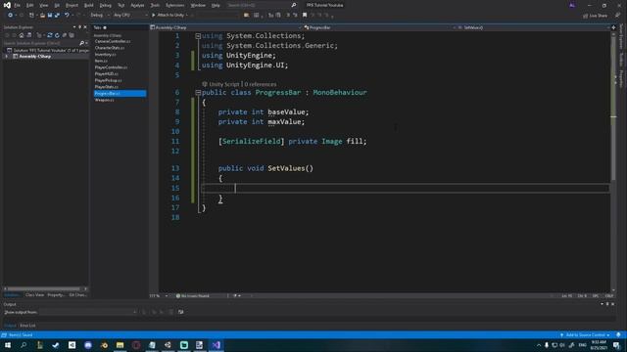Open the SetValues member navigation dropdown
This screenshot has height=352, width=627.
coord(533,27)
